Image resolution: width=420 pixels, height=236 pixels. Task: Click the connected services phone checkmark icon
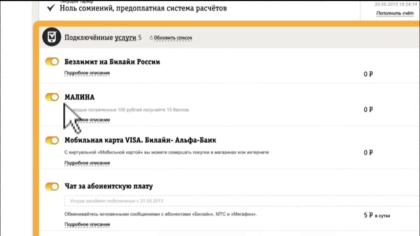pyautogui.click(x=52, y=37)
